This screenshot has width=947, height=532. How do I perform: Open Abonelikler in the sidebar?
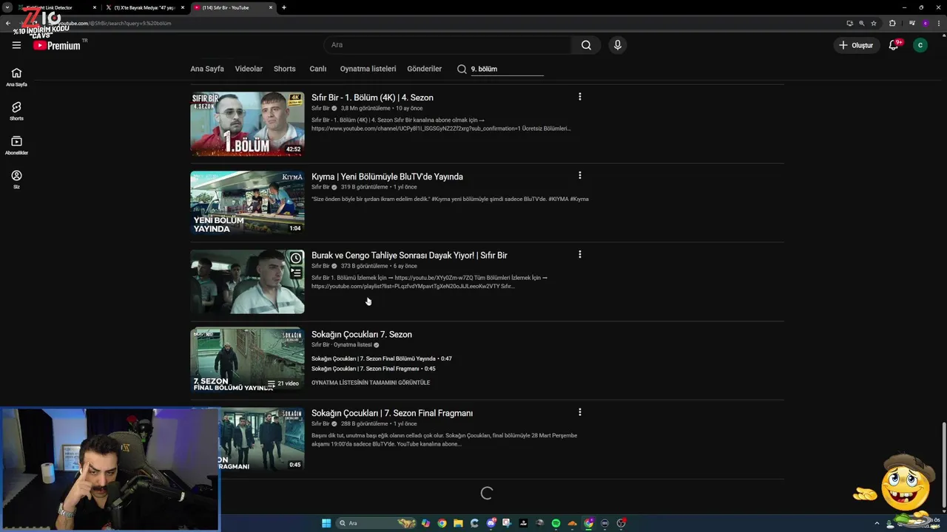pyautogui.click(x=16, y=145)
